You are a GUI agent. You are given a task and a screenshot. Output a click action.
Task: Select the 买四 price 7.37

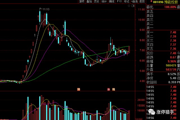pyautogui.click(x=173, y=45)
